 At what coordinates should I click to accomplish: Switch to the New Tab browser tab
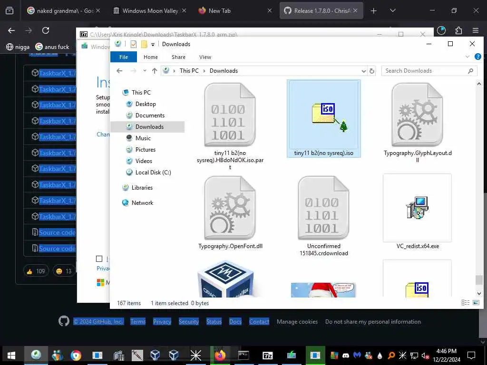[x=234, y=10]
